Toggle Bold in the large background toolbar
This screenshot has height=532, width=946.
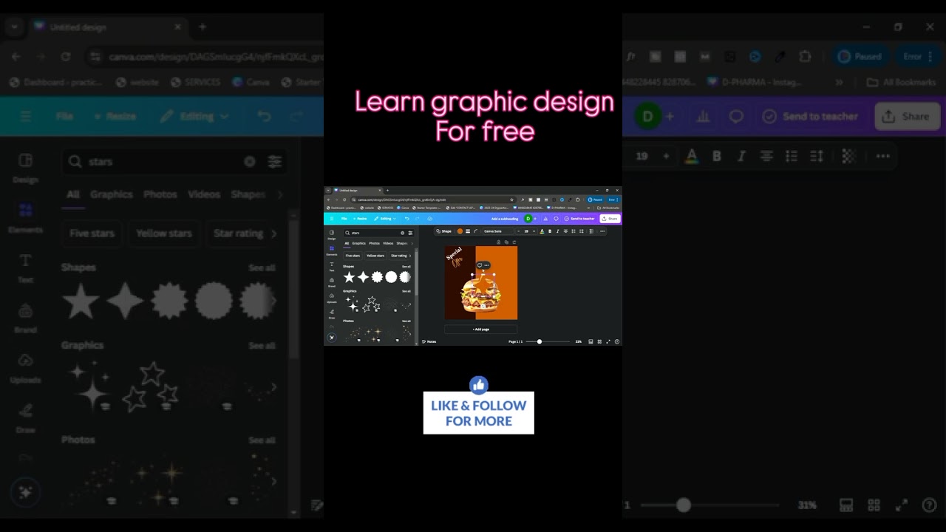[716, 156]
